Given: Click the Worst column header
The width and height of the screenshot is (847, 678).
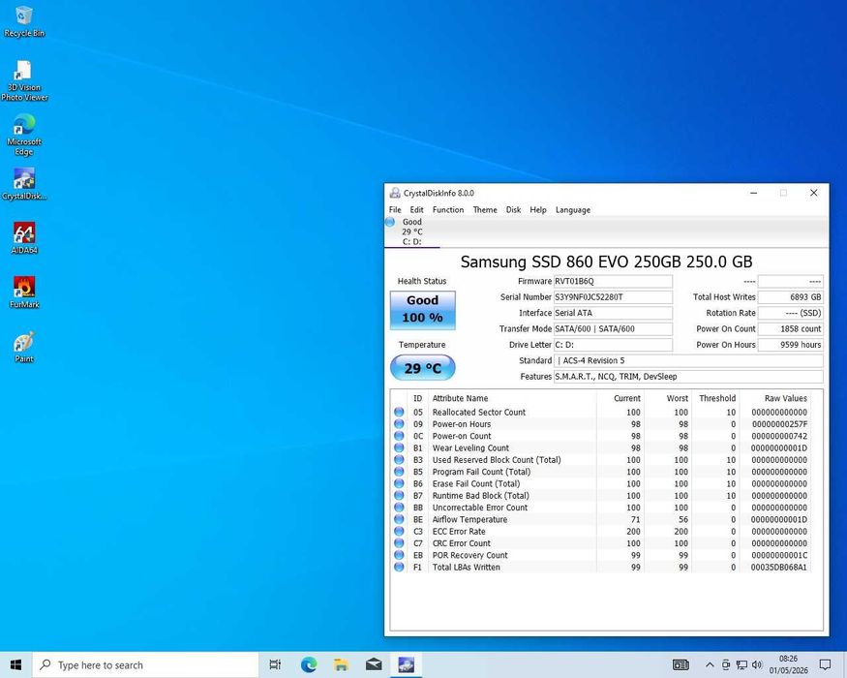Looking at the screenshot, I should tap(668, 398).
